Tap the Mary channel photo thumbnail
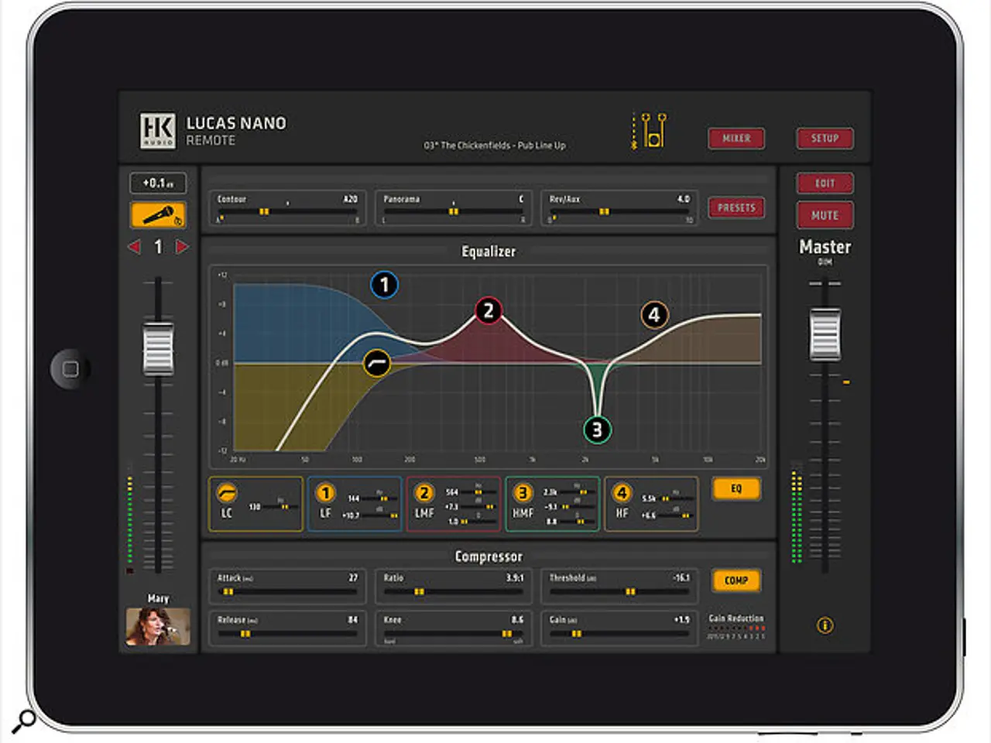This screenshot has height=743, width=991. pos(158,627)
